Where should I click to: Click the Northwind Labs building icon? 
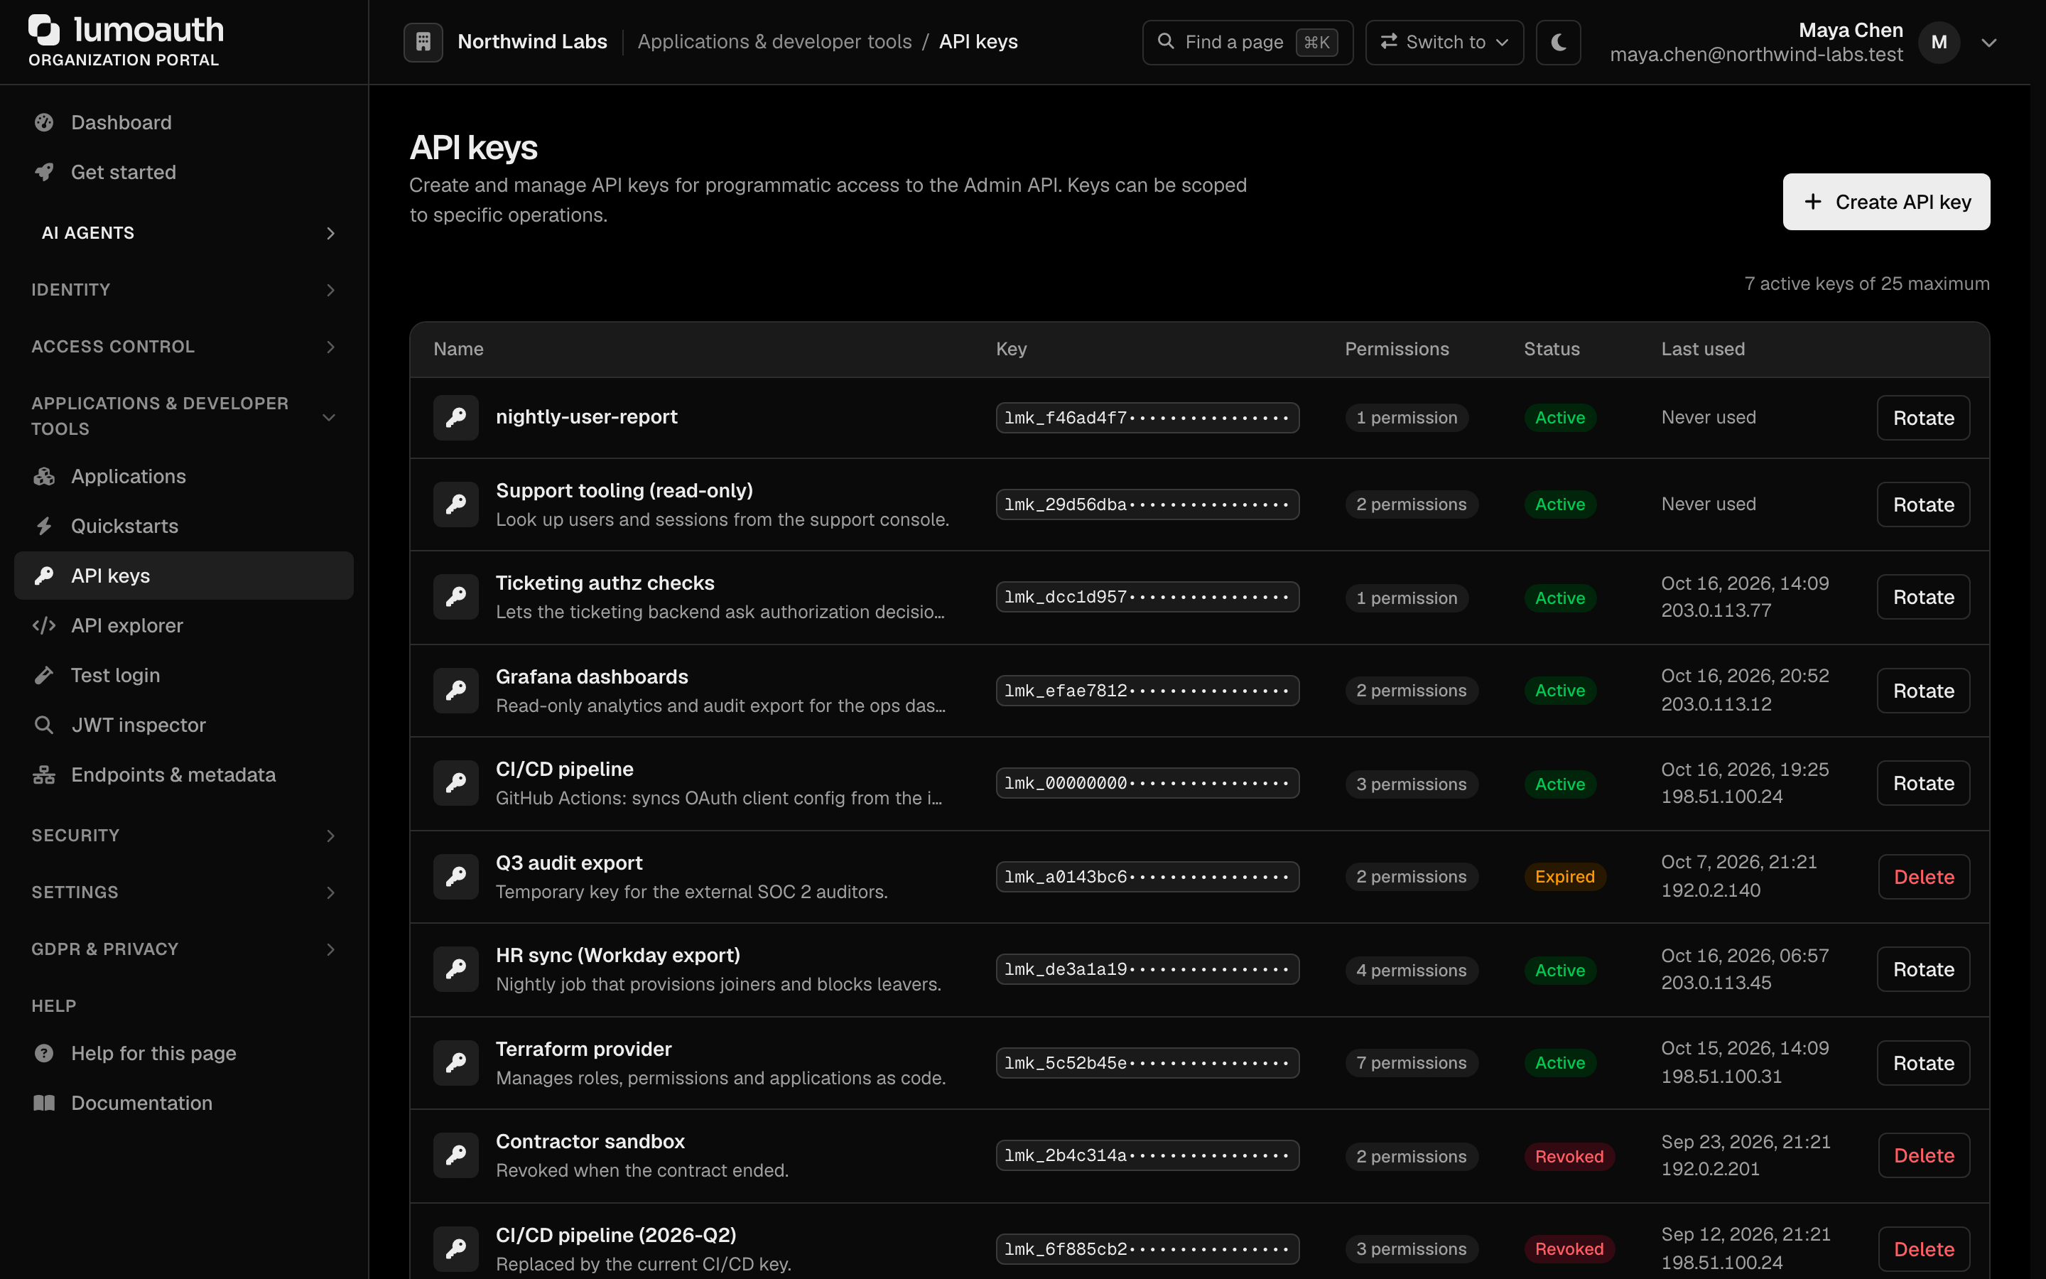point(423,41)
